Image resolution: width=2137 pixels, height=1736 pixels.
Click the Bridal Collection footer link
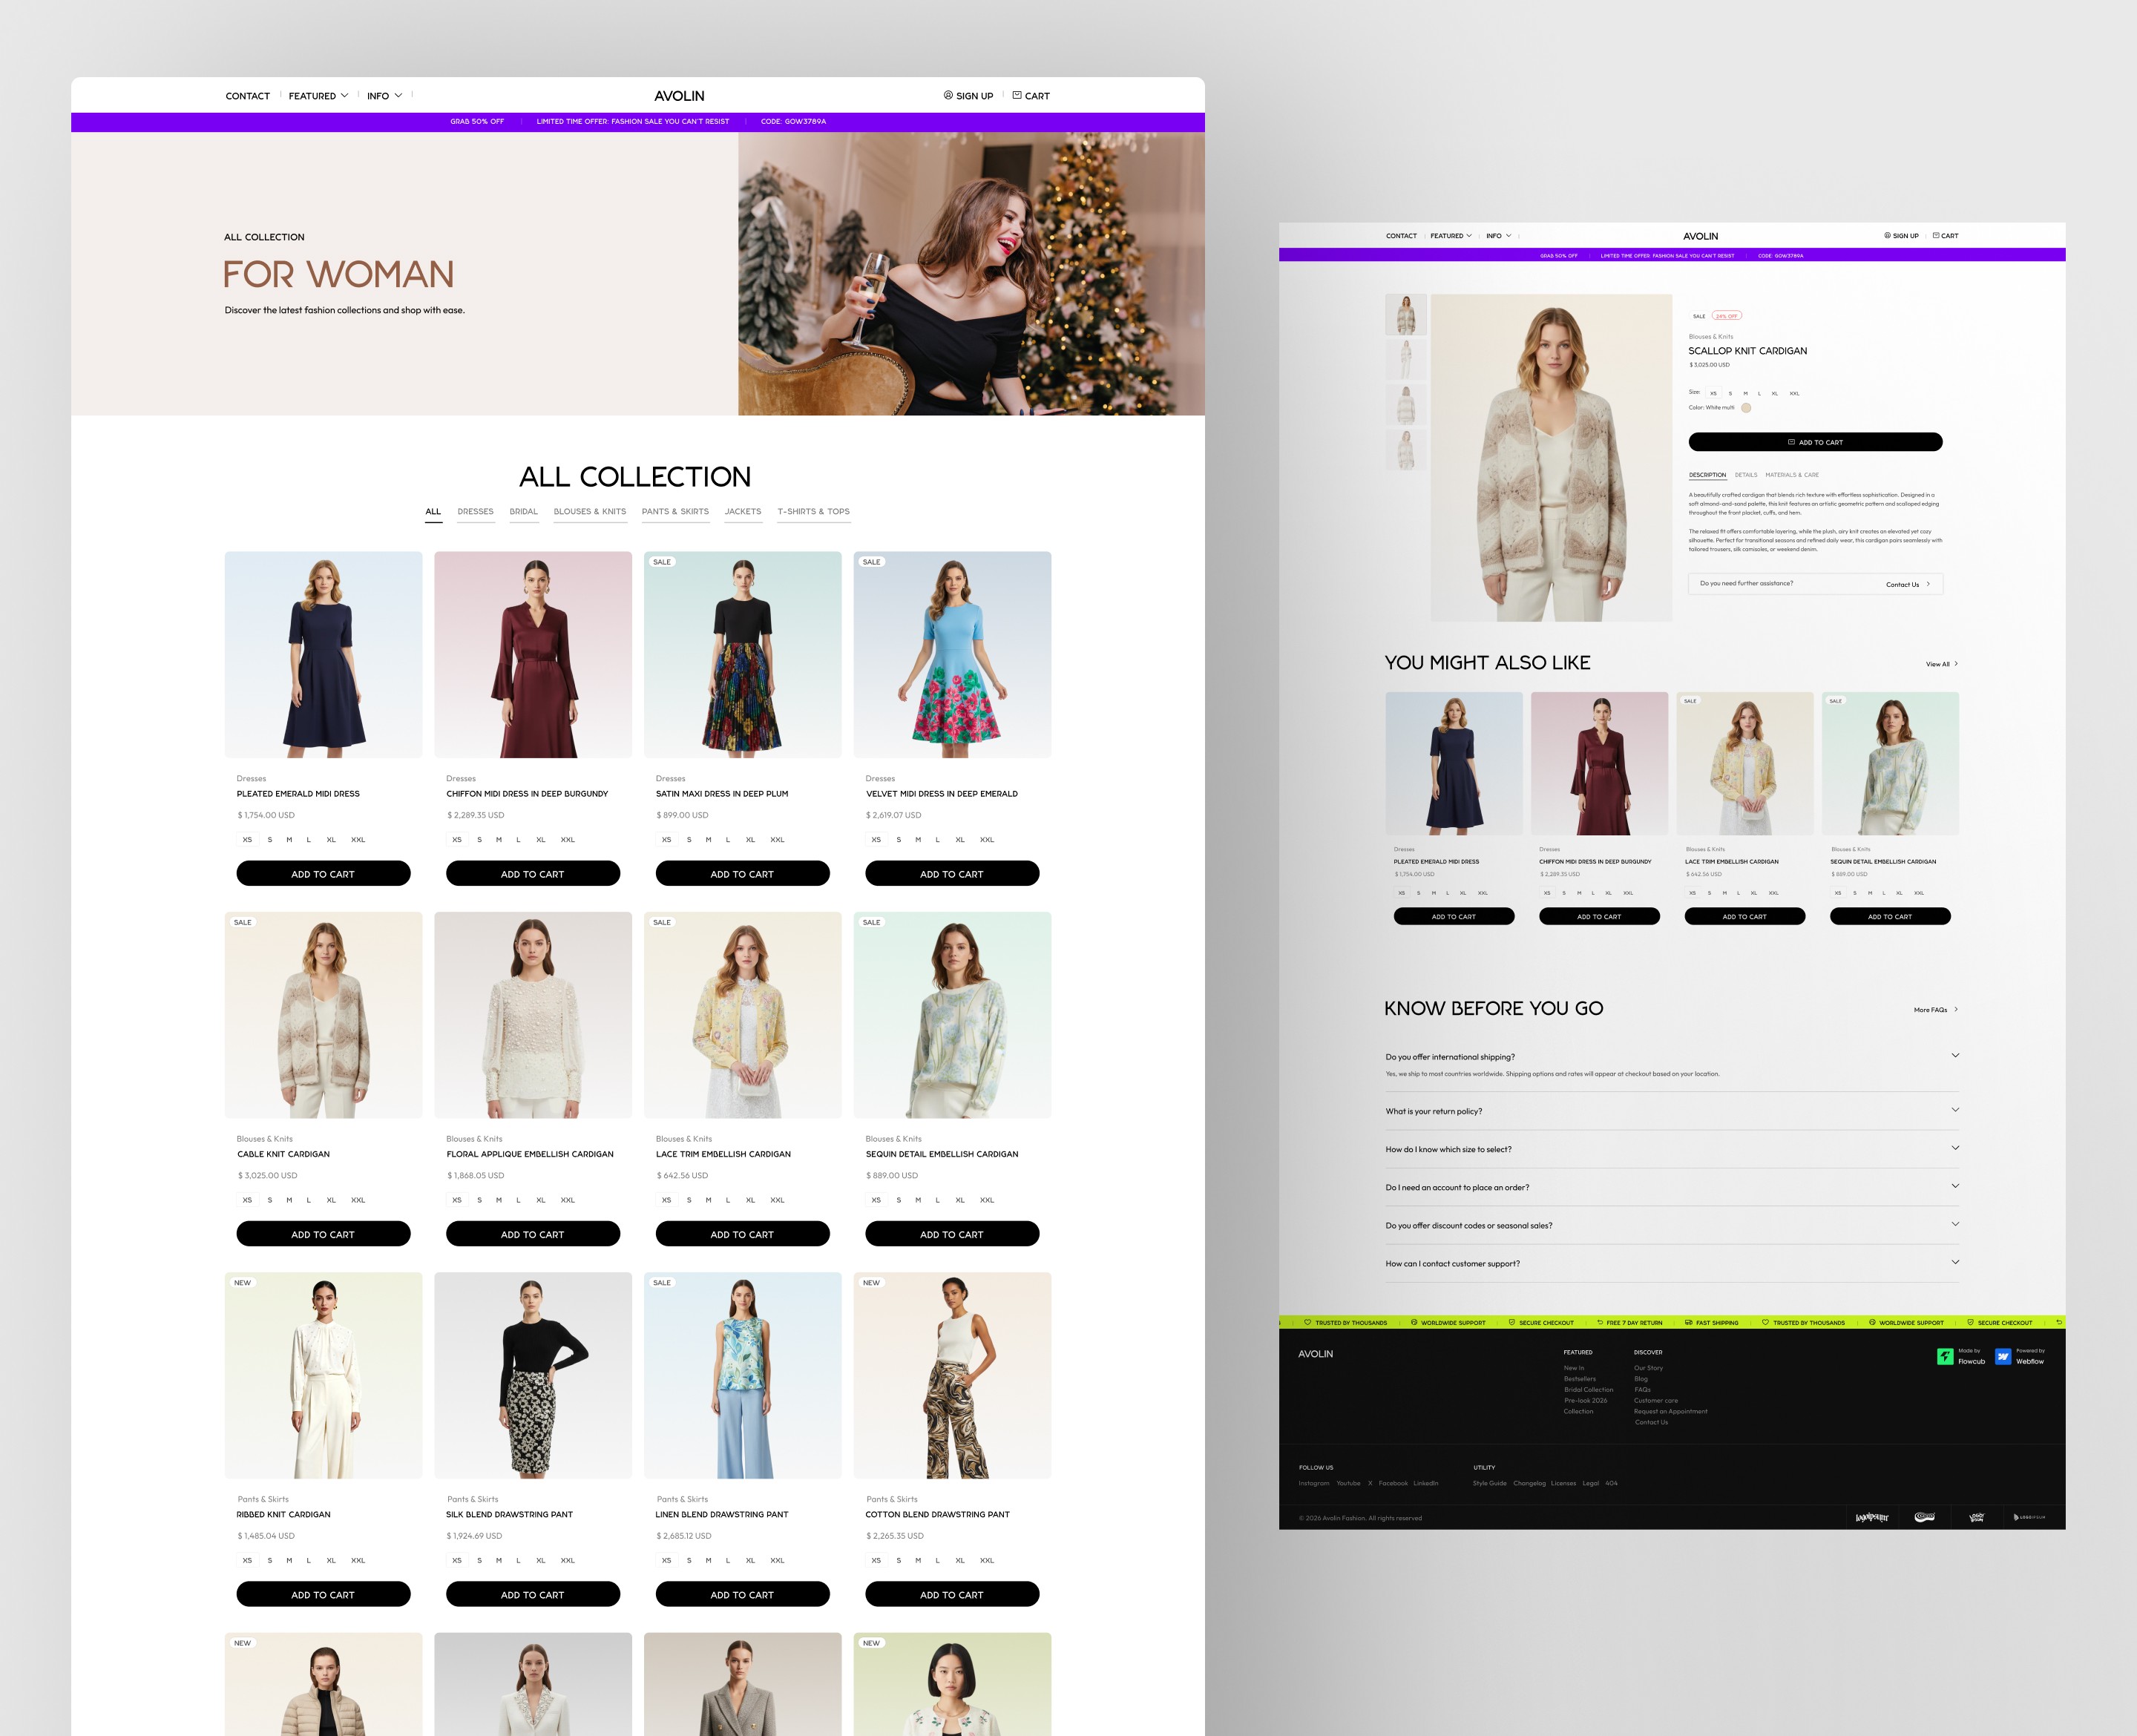[1588, 1389]
